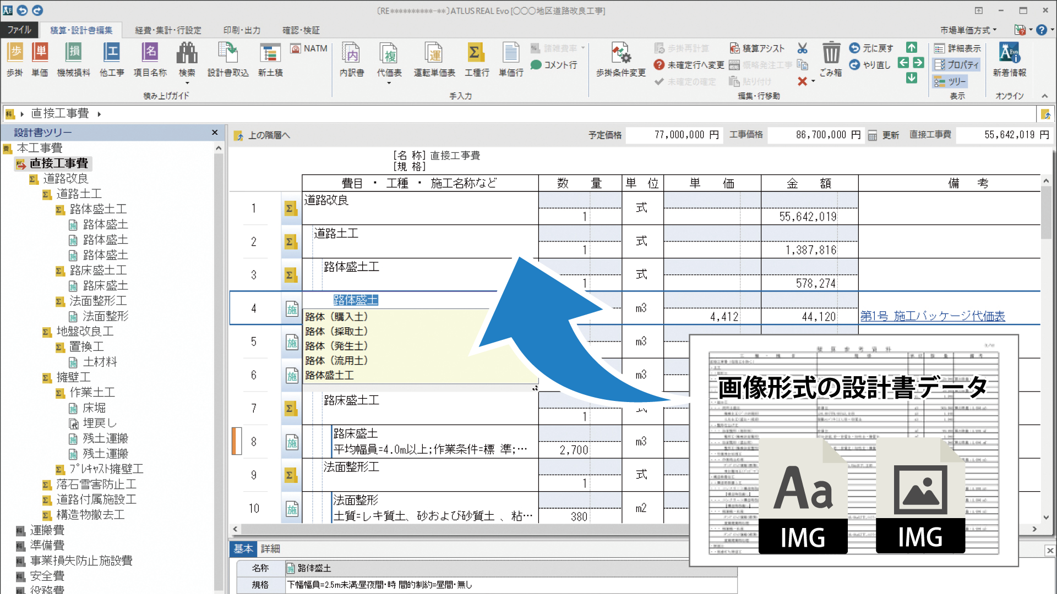This screenshot has height=594, width=1057.
Task: Click 上の階層へ button
Action: 262,135
